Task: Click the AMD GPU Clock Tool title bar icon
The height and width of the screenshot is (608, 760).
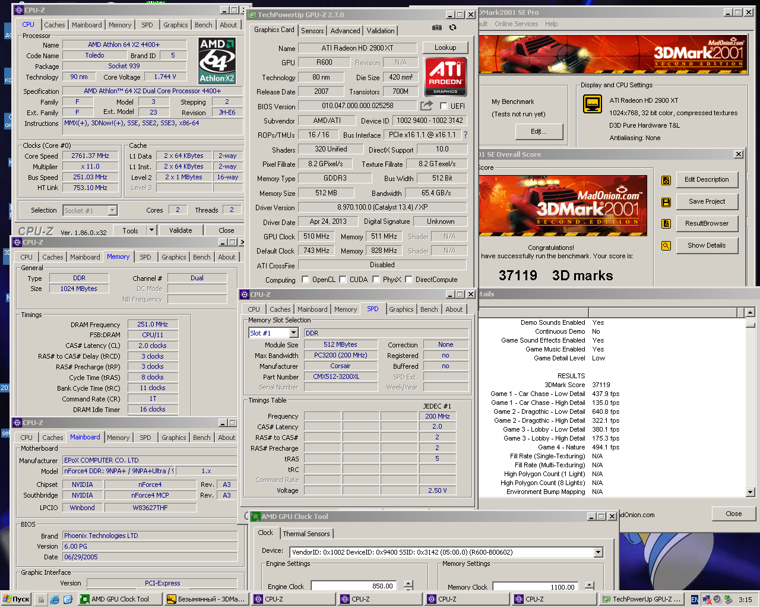Action: (256, 517)
